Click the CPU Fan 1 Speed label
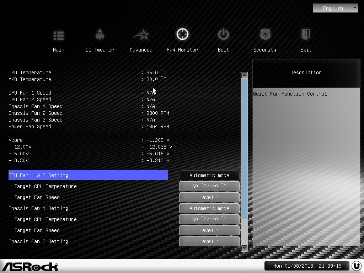This screenshot has width=364, height=273. point(30,93)
